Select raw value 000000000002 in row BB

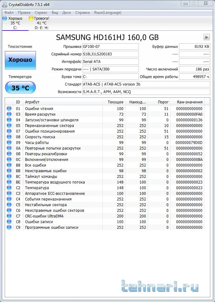[x=189, y=171]
